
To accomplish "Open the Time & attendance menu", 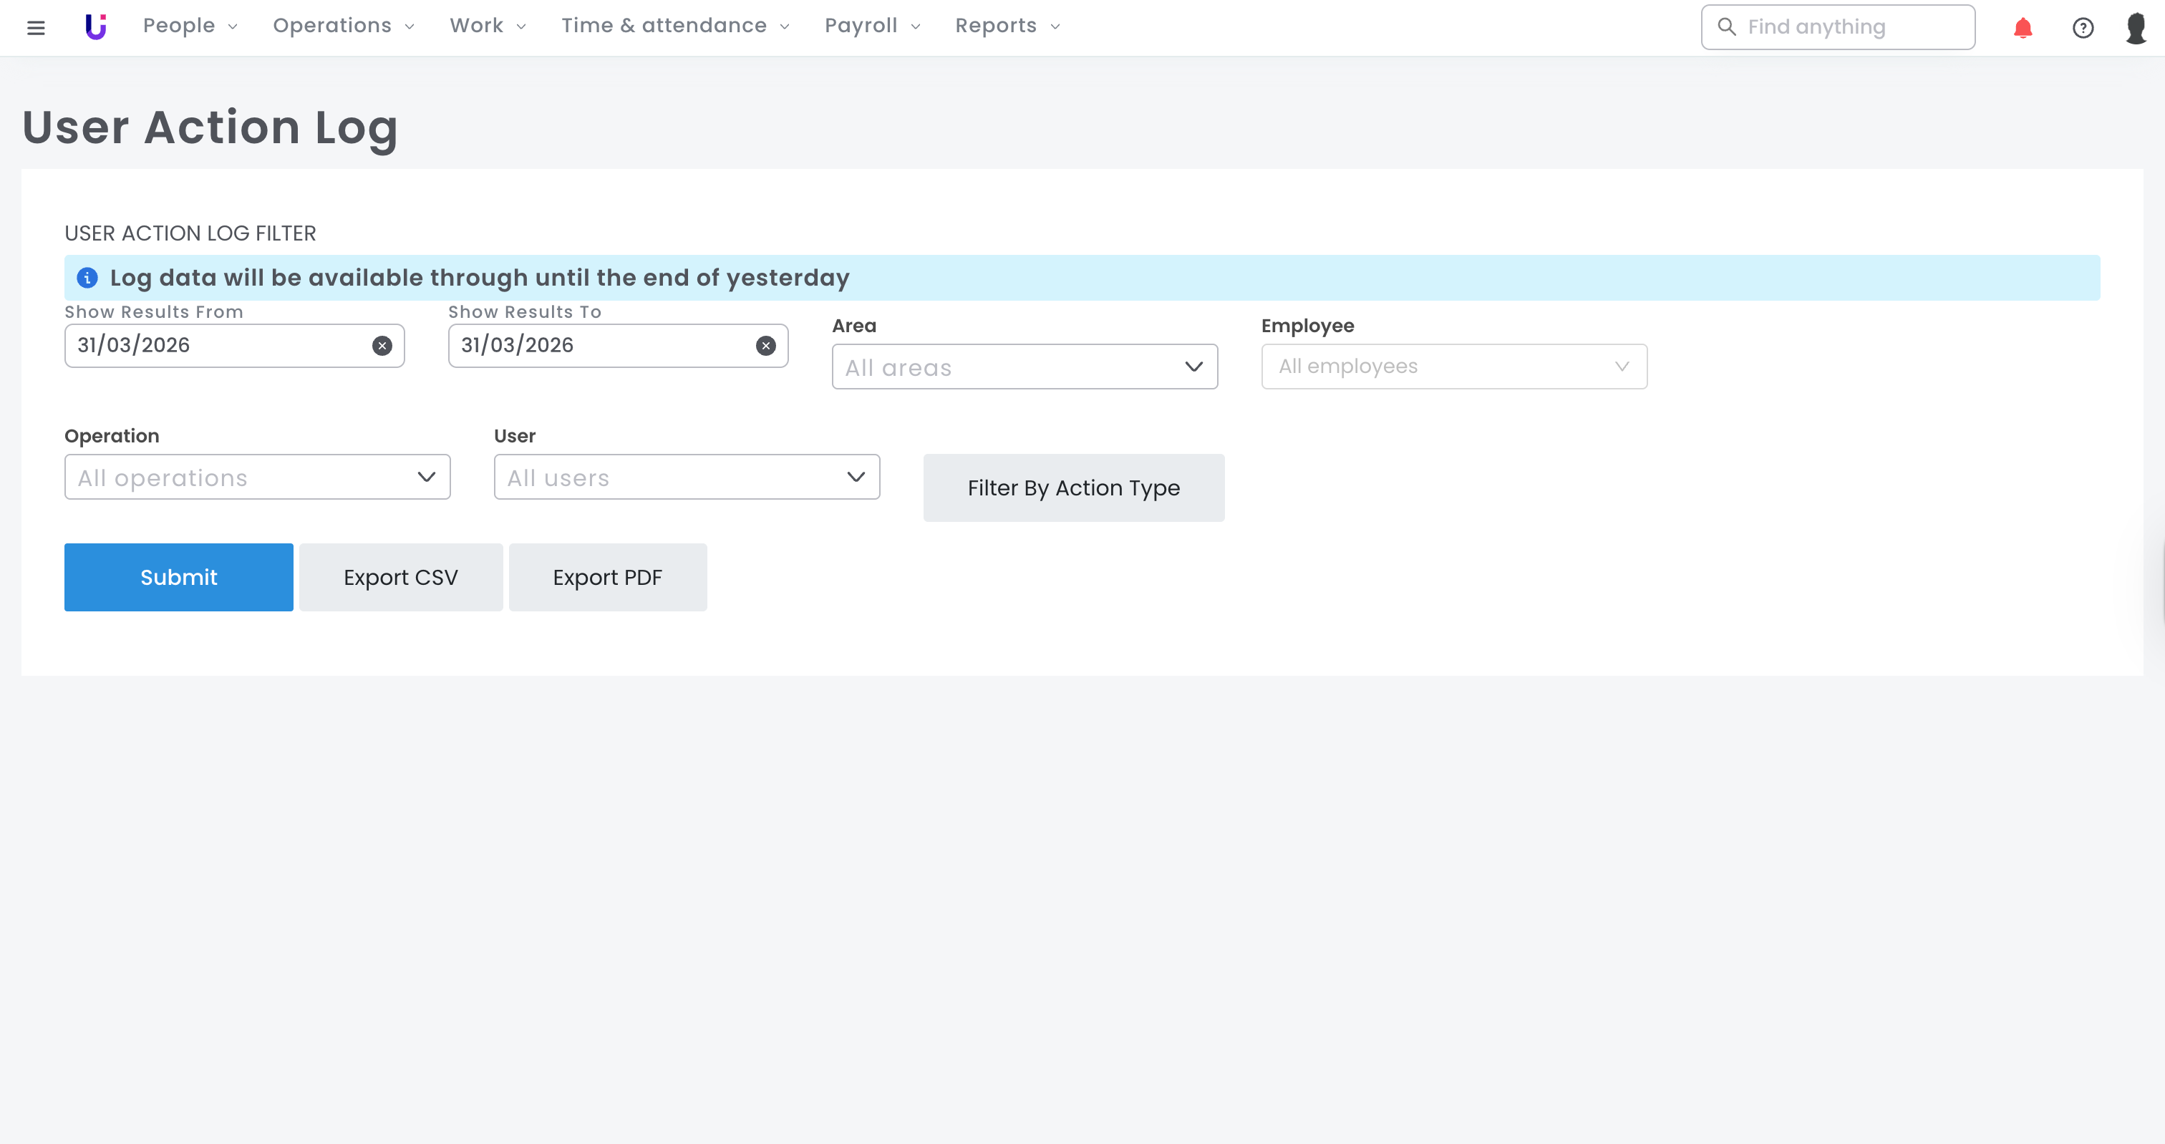I will coord(675,26).
